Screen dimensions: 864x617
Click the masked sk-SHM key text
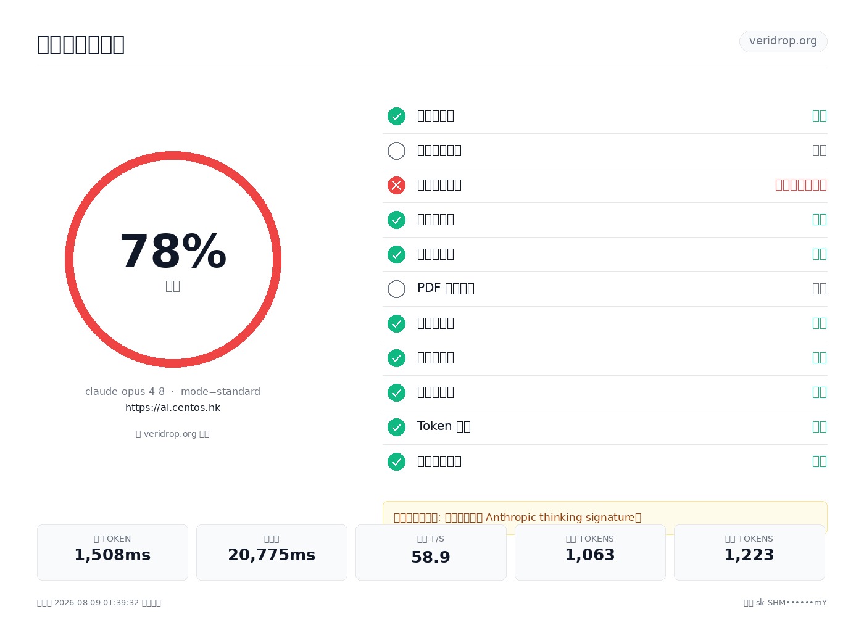tap(785, 603)
